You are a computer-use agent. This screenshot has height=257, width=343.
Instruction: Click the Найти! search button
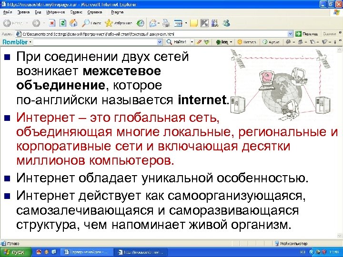point(176,42)
